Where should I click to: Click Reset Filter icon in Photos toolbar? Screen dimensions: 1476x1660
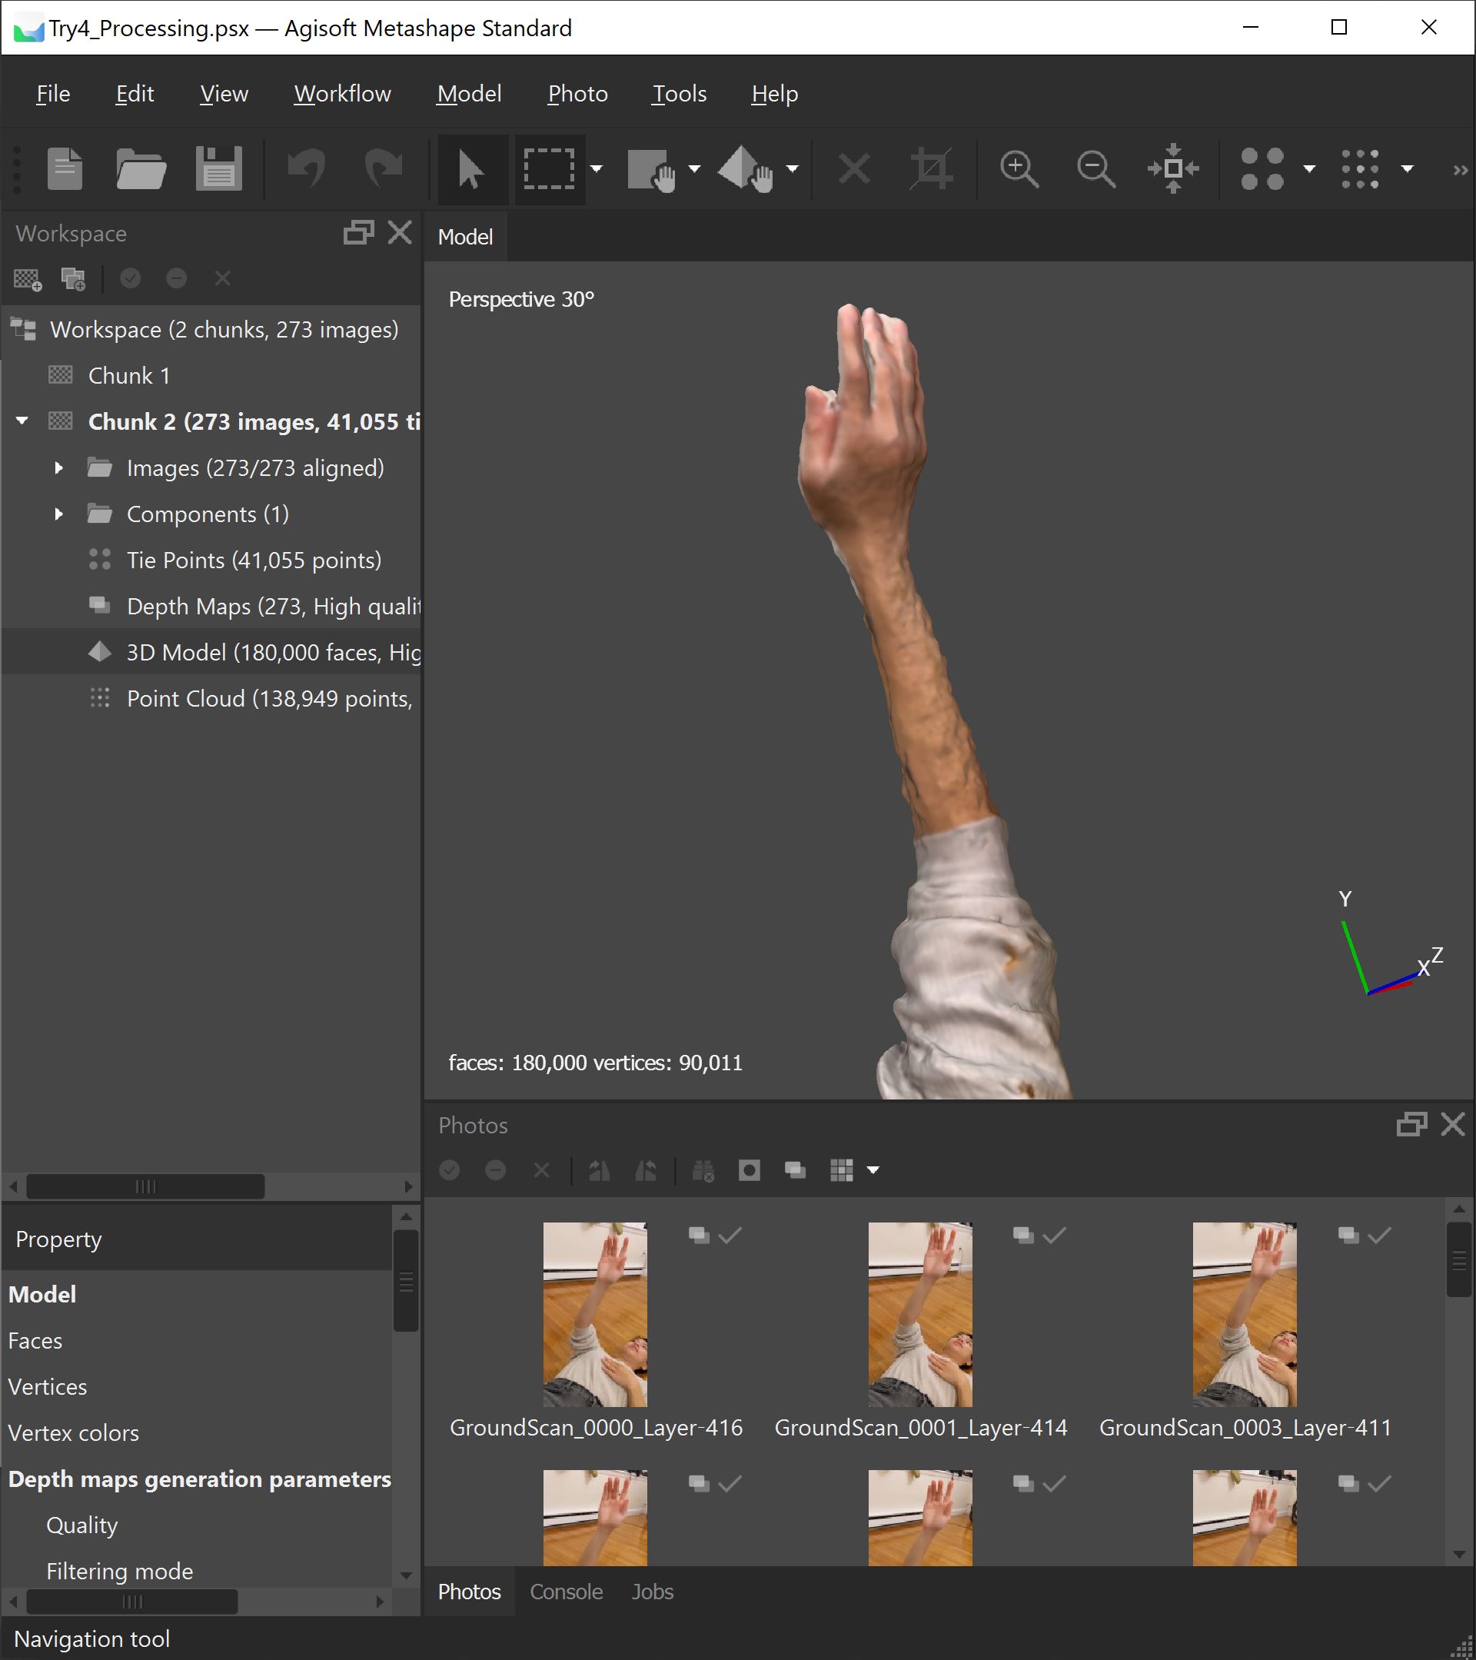point(703,1170)
